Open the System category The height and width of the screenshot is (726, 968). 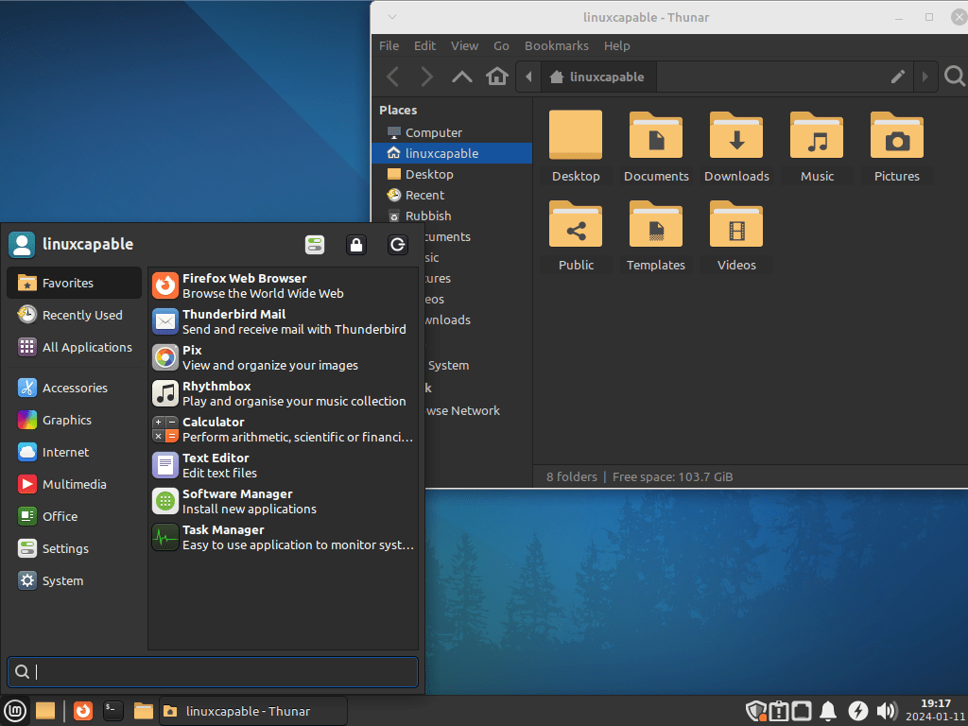(x=74, y=580)
